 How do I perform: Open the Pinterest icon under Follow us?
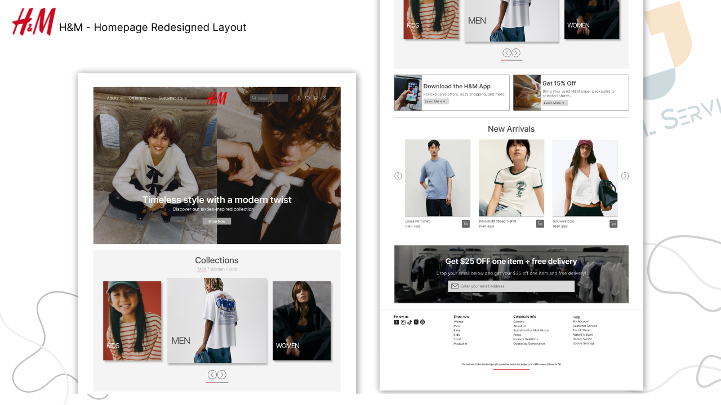pyautogui.click(x=422, y=322)
